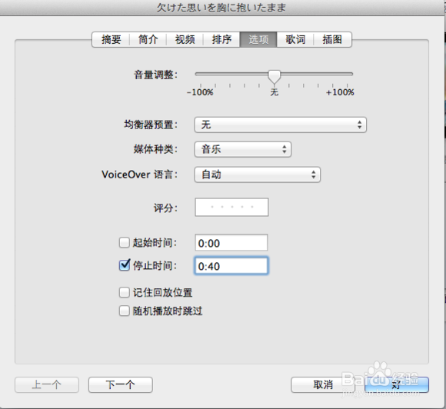The height and width of the screenshot is (409, 446).
Task: Click the 取消 button
Action: [323, 385]
